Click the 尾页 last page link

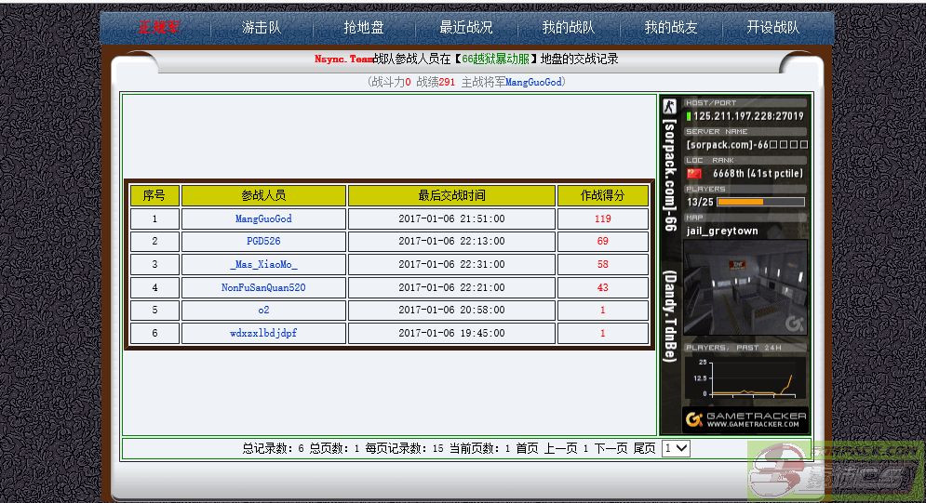644,448
